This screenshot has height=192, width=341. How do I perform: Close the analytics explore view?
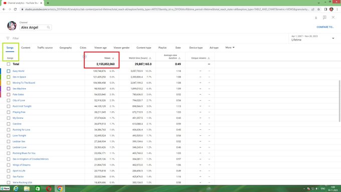[x=333, y=17]
